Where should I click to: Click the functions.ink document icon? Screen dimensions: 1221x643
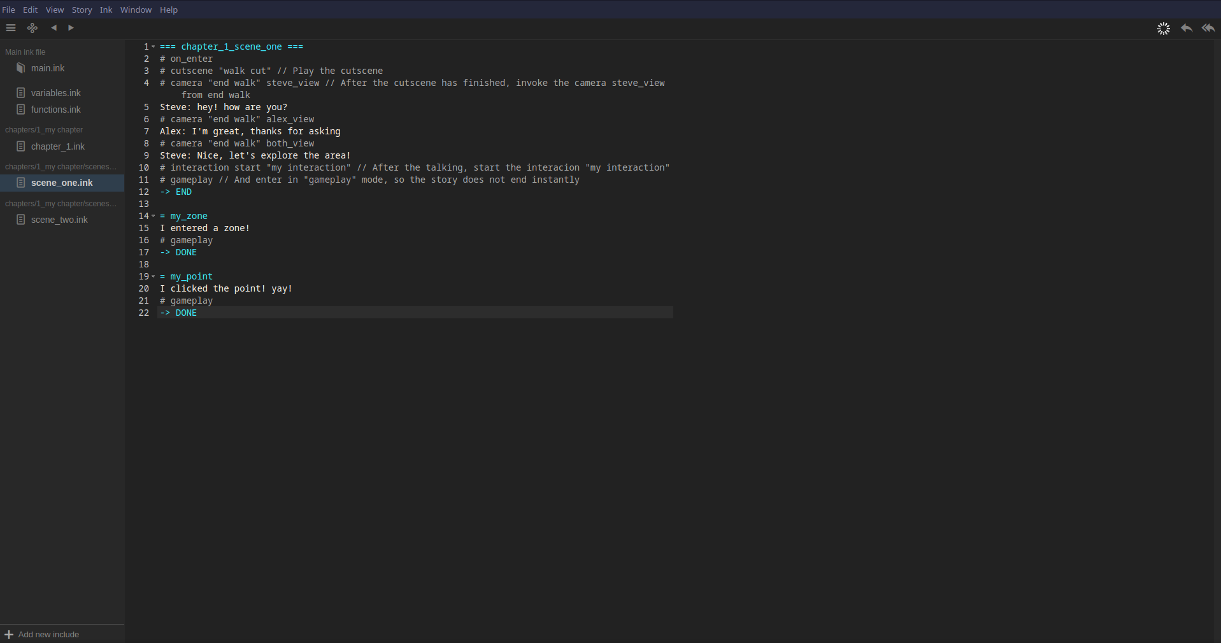pyautogui.click(x=21, y=110)
